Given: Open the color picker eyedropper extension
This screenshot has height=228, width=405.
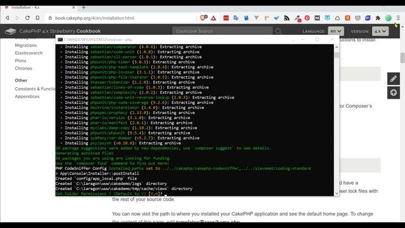Looking at the screenshot, I should [297, 18].
